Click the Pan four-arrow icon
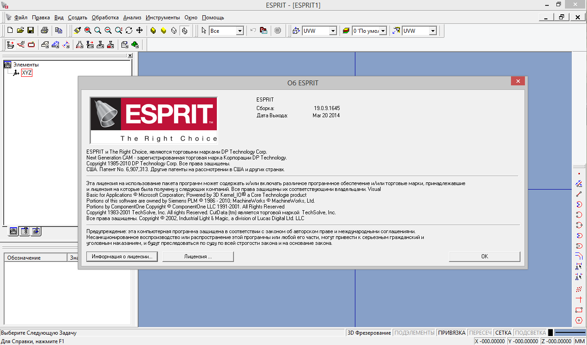This screenshot has width=587, height=345. (x=139, y=31)
